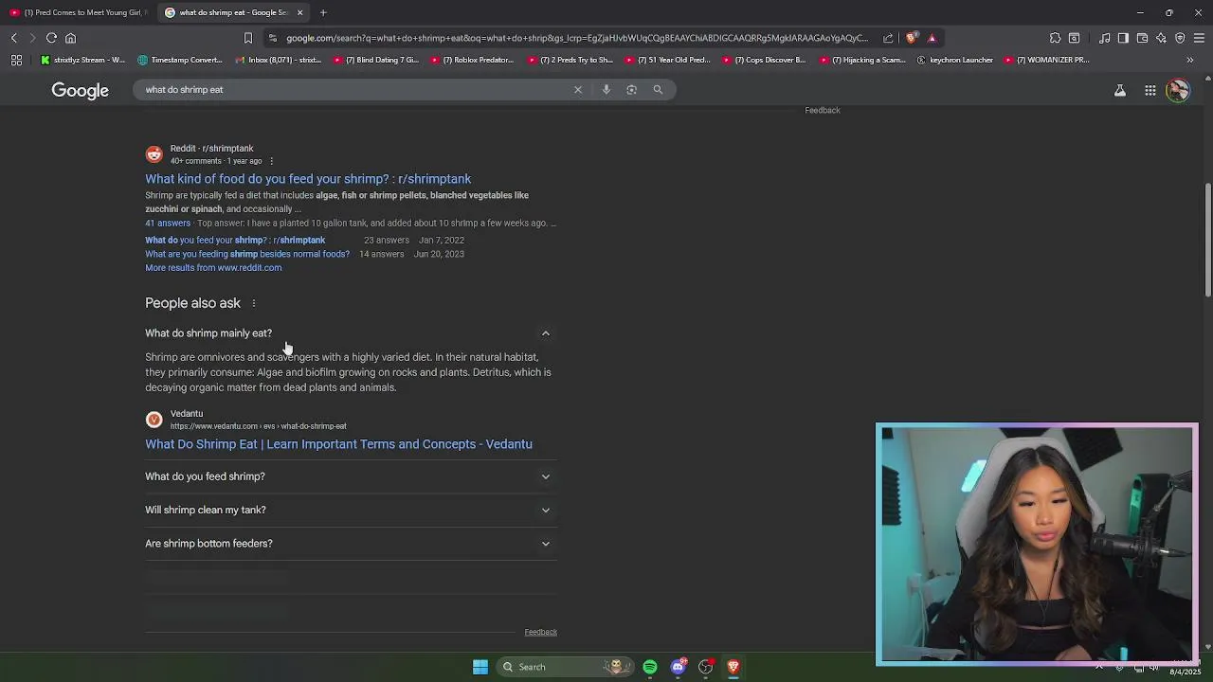Click the date 8/4/2025 in system tray
The image size is (1213, 682).
(1186, 672)
